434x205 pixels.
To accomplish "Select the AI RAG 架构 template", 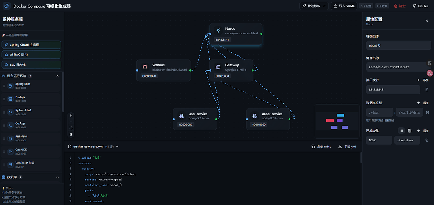I will (31, 55).
